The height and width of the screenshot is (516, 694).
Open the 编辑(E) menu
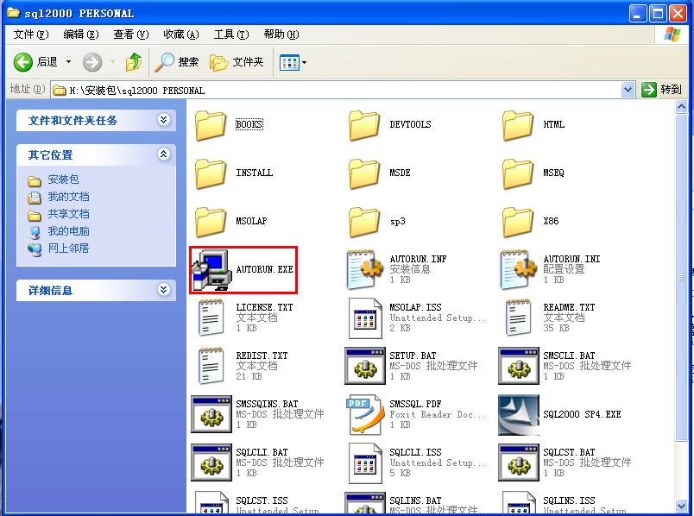(x=80, y=35)
